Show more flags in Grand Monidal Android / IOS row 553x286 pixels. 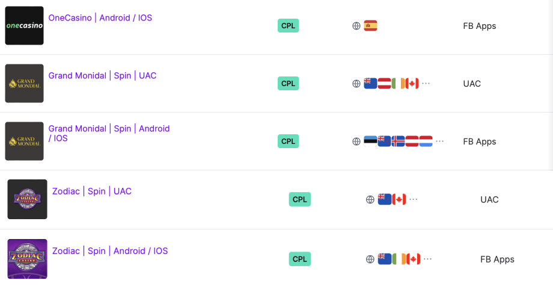coord(439,141)
